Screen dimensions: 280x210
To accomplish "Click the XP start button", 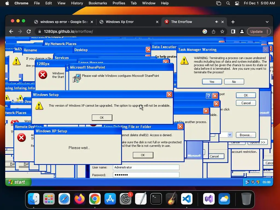I will click(18, 182).
